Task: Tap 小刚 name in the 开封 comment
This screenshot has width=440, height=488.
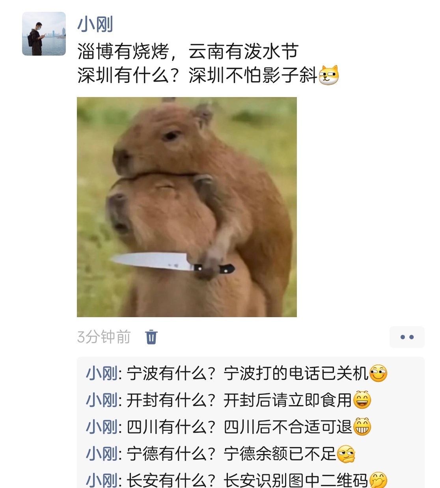Action: (102, 400)
